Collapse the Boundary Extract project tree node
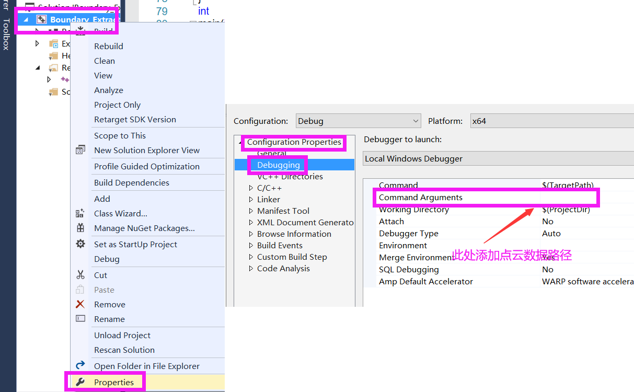The height and width of the screenshot is (392, 634). click(26, 20)
